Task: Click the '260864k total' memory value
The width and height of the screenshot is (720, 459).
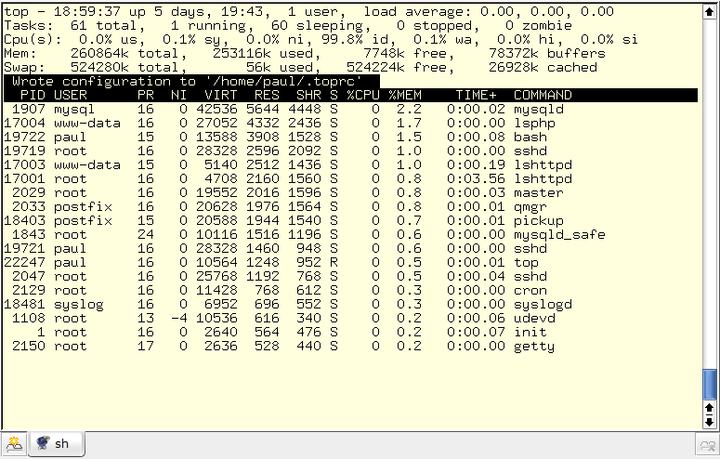Action: tap(124, 53)
